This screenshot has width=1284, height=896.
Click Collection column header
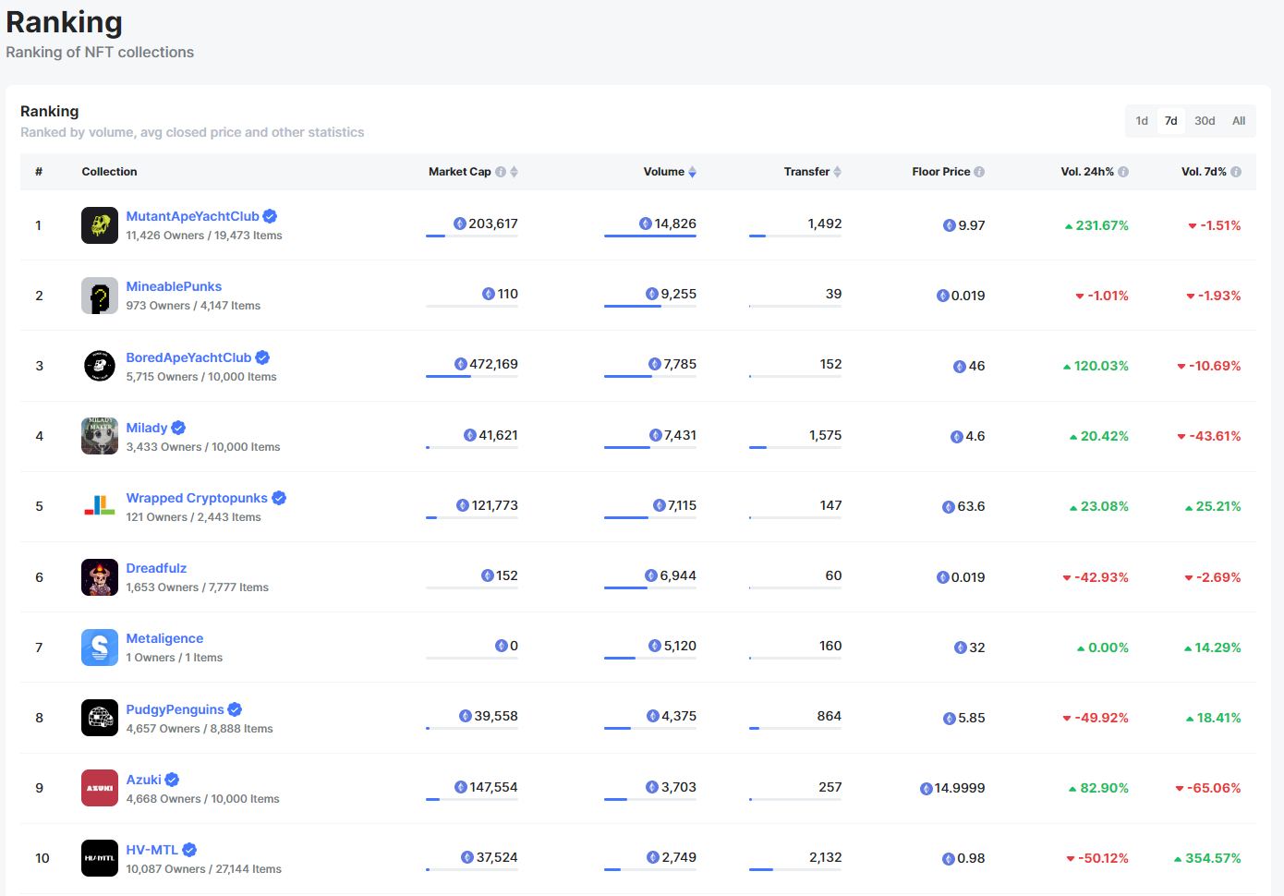point(109,172)
